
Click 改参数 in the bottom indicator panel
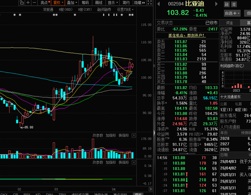98,163
